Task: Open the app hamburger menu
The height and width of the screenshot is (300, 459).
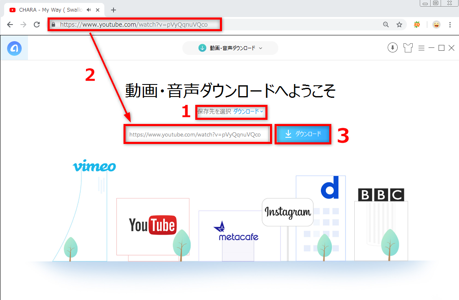Action: (x=421, y=48)
